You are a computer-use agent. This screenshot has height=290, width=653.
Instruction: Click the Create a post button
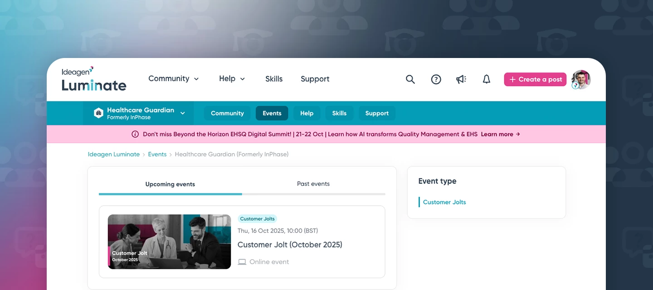click(x=535, y=79)
